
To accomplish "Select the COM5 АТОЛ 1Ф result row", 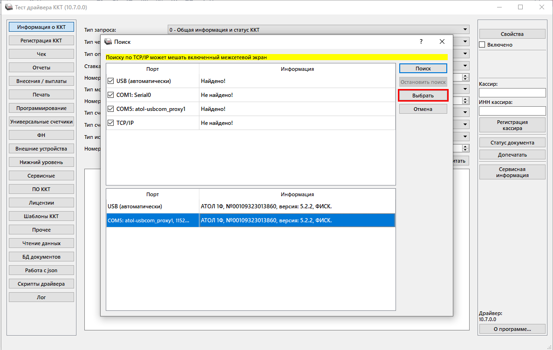I will pos(250,220).
